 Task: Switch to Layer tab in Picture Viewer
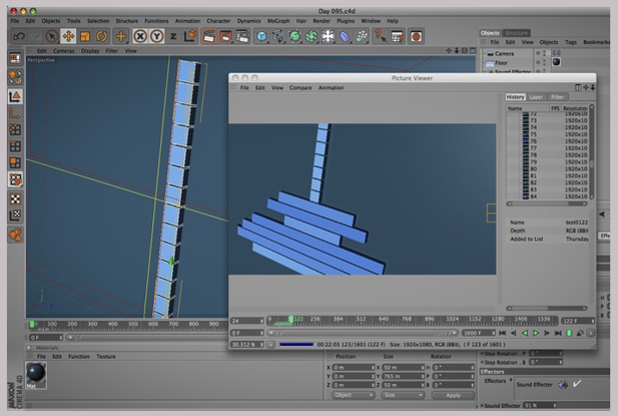[537, 97]
